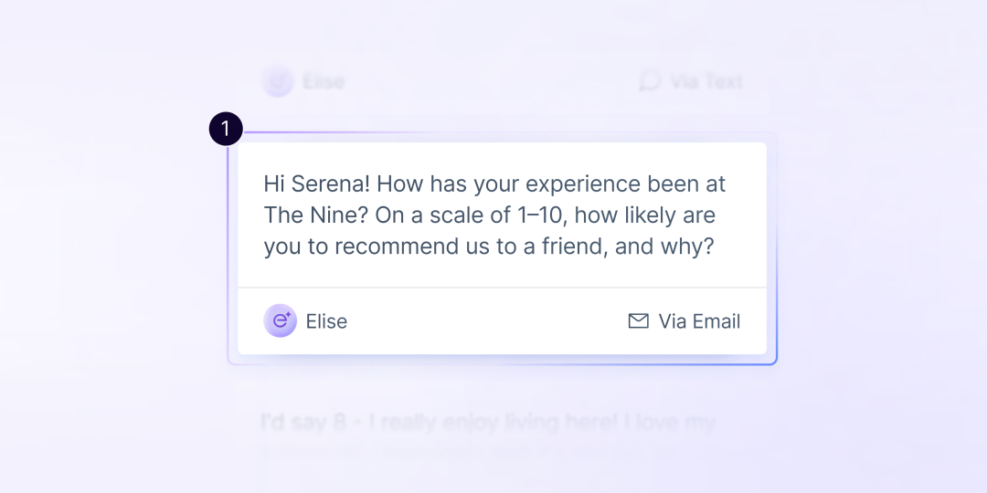This screenshot has width=987, height=493.
Task: Click the Elise name in the card footer
Action: click(326, 321)
